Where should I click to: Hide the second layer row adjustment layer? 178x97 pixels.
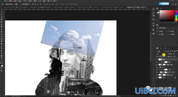pyautogui.click(x=157, y=62)
